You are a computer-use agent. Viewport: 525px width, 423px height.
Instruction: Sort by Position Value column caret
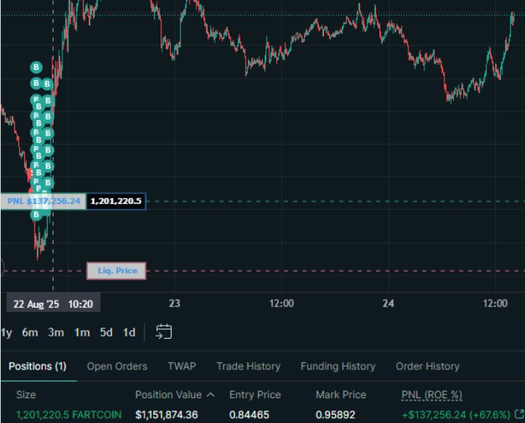211,394
